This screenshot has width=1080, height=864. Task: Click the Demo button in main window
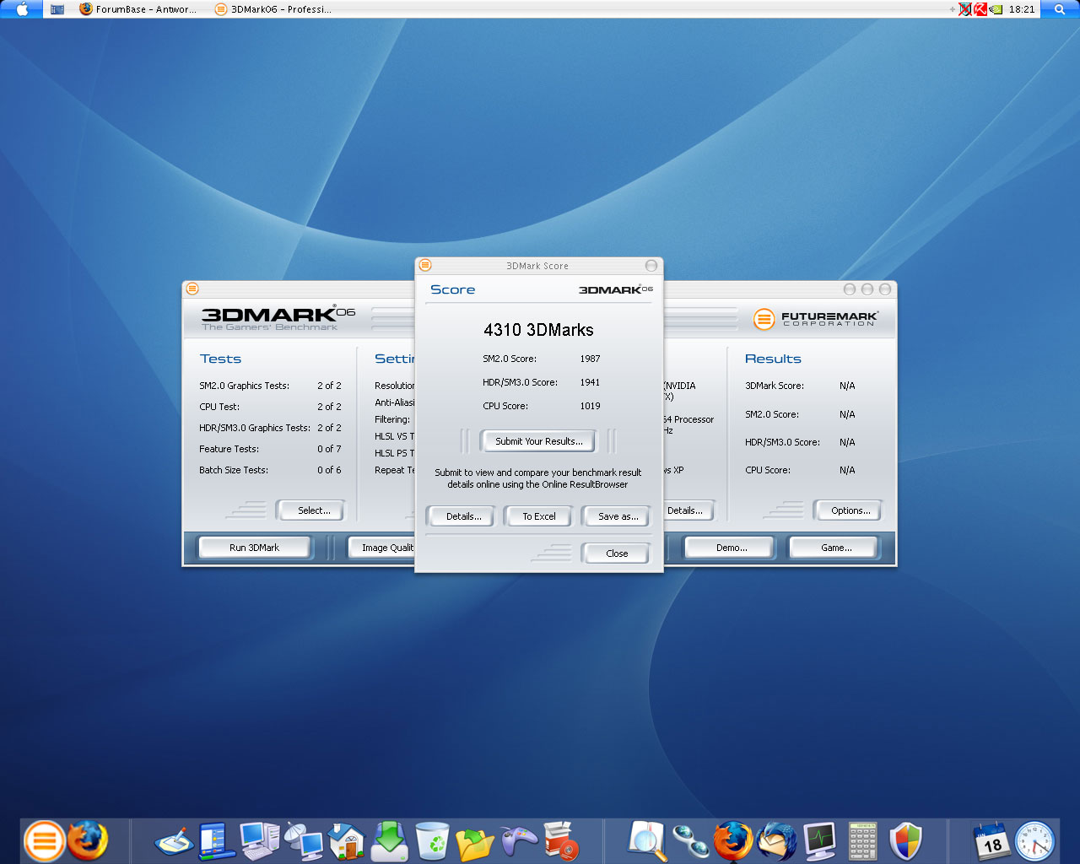(731, 548)
